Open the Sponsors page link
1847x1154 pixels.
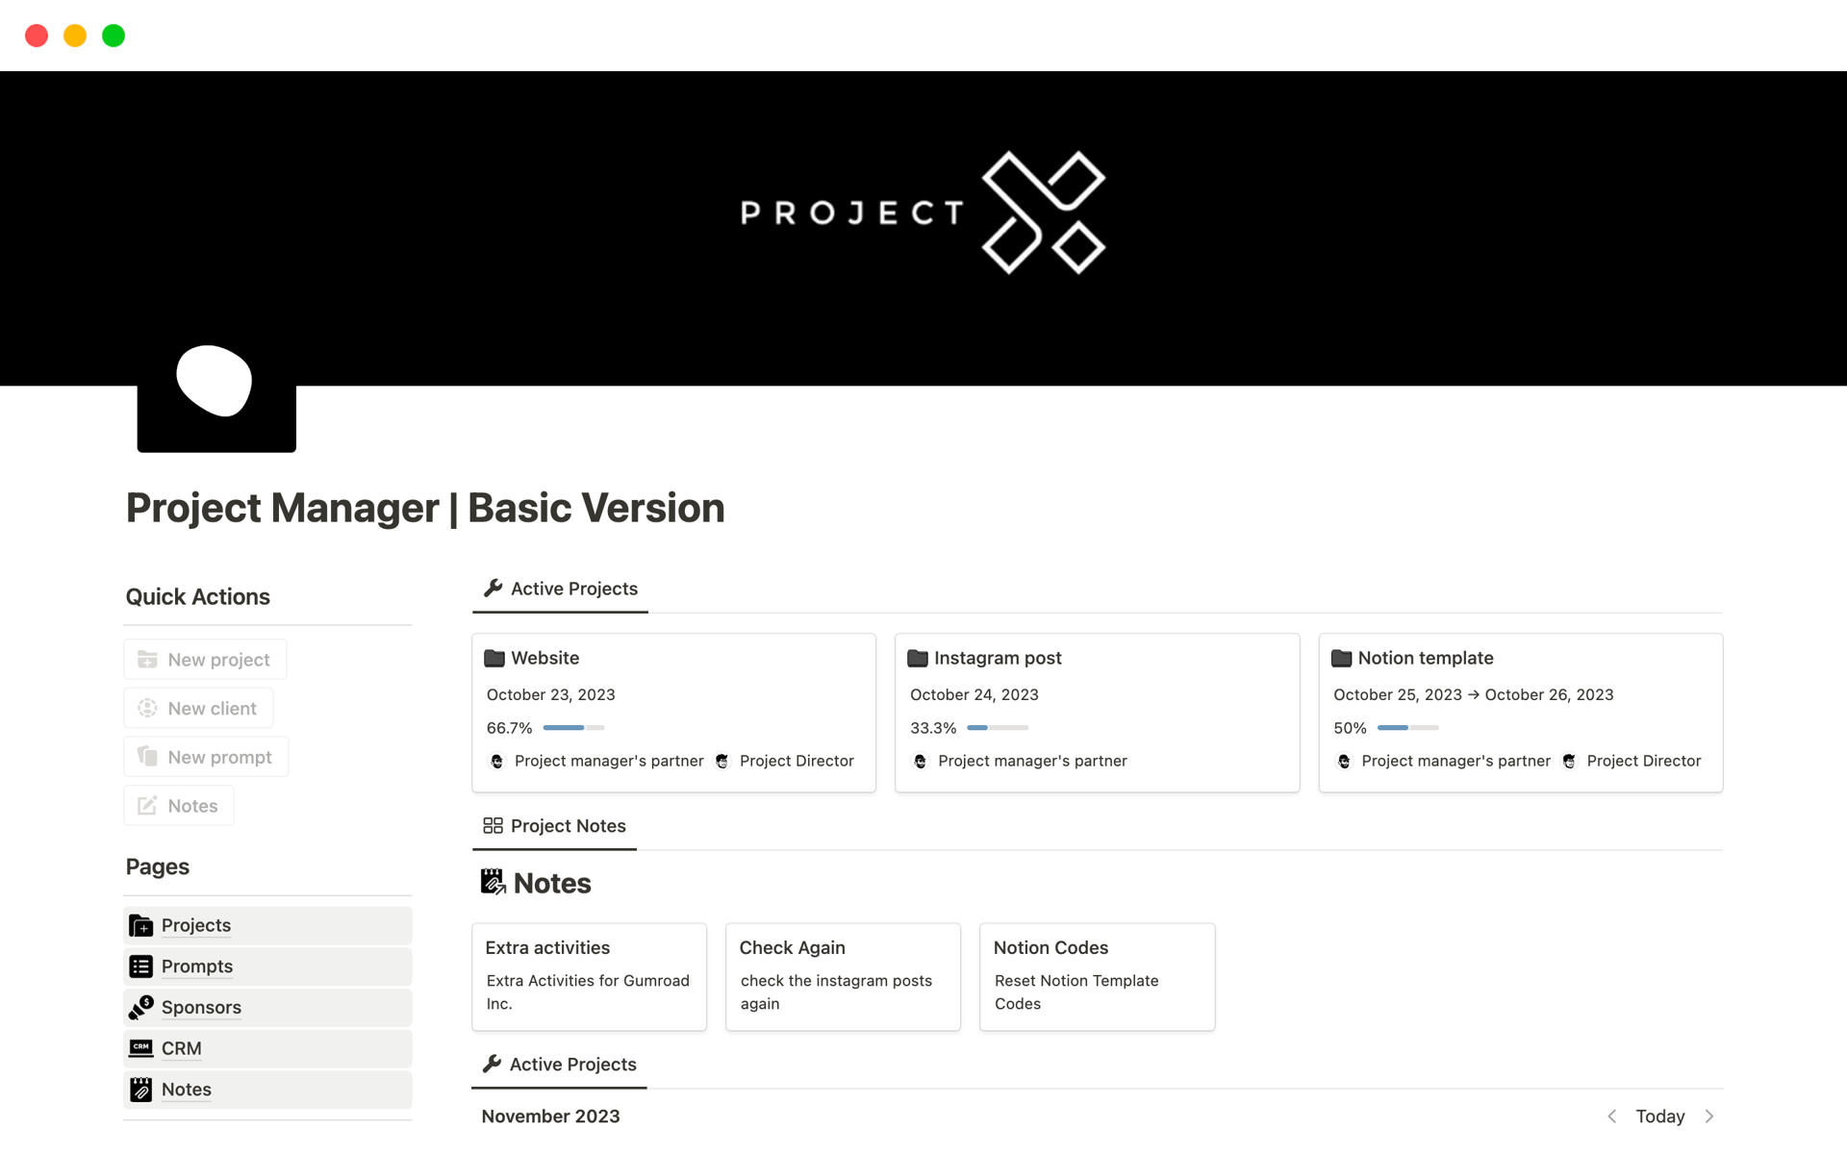click(x=201, y=1007)
